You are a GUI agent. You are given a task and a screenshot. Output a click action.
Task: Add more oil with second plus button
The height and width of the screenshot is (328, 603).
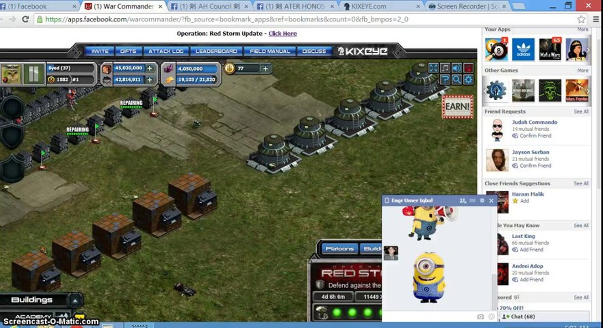point(149,80)
